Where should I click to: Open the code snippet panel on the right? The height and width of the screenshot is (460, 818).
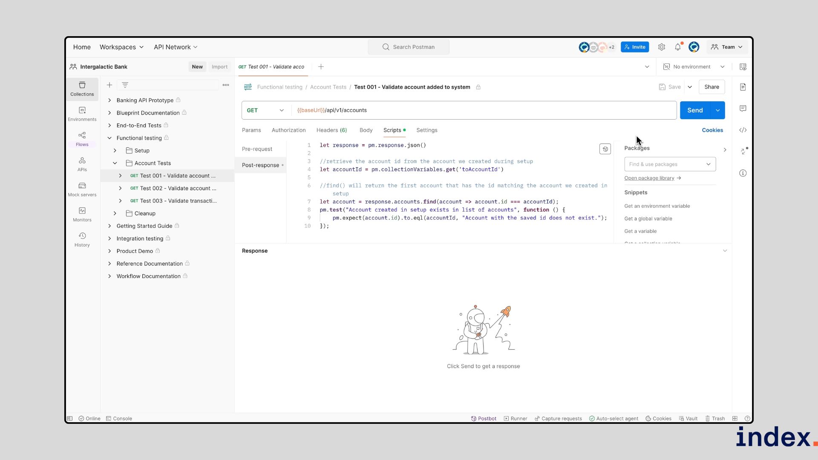tap(743, 130)
